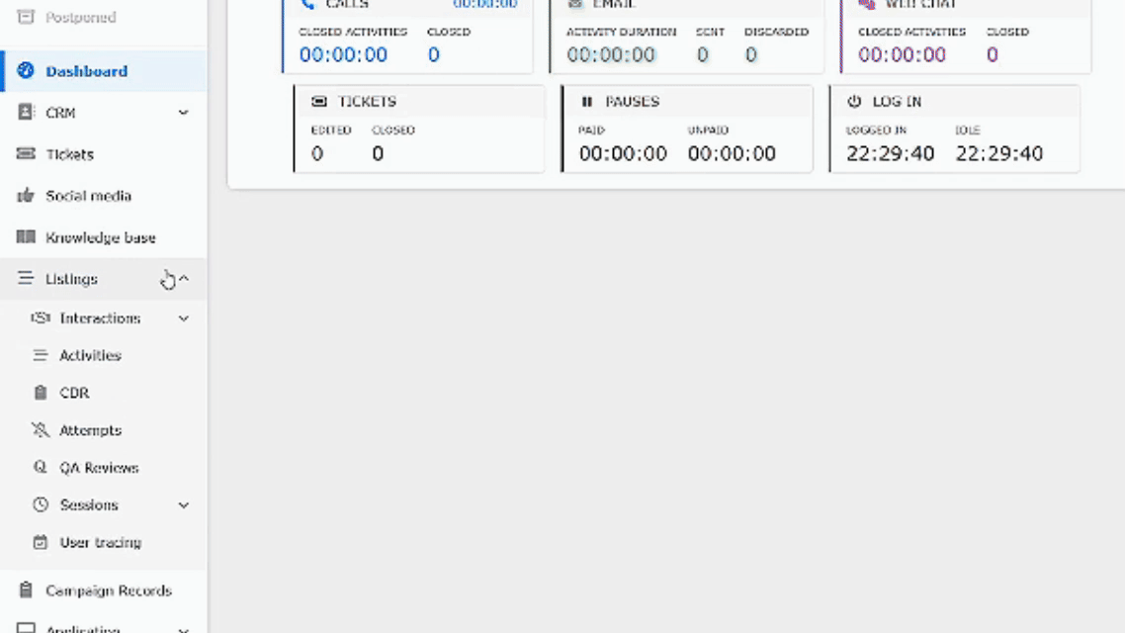The image size is (1125, 633).
Task: Click the Tickets panel header
Action: 367,101
